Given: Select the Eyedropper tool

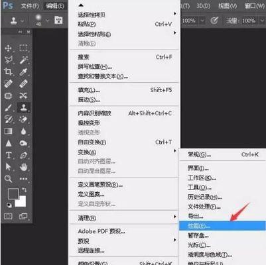Looking at the screenshot, I should click(x=23, y=72).
